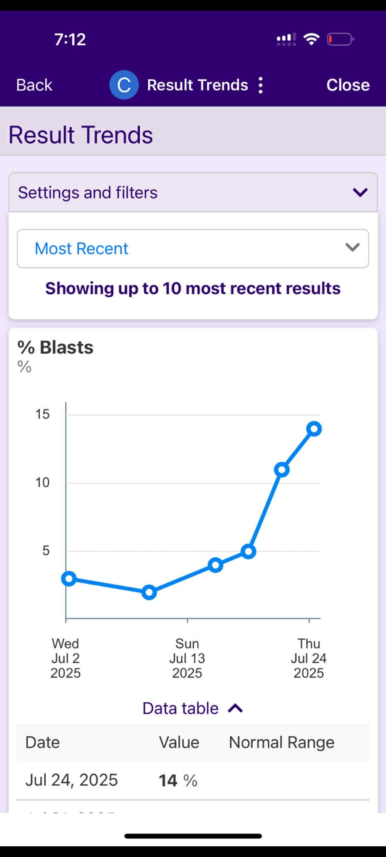Tap the battery status icon
This screenshot has width=386, height=857.
(340, 39)
